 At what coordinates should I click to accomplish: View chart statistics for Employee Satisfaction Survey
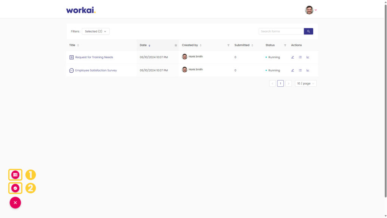tap(308, 70)
